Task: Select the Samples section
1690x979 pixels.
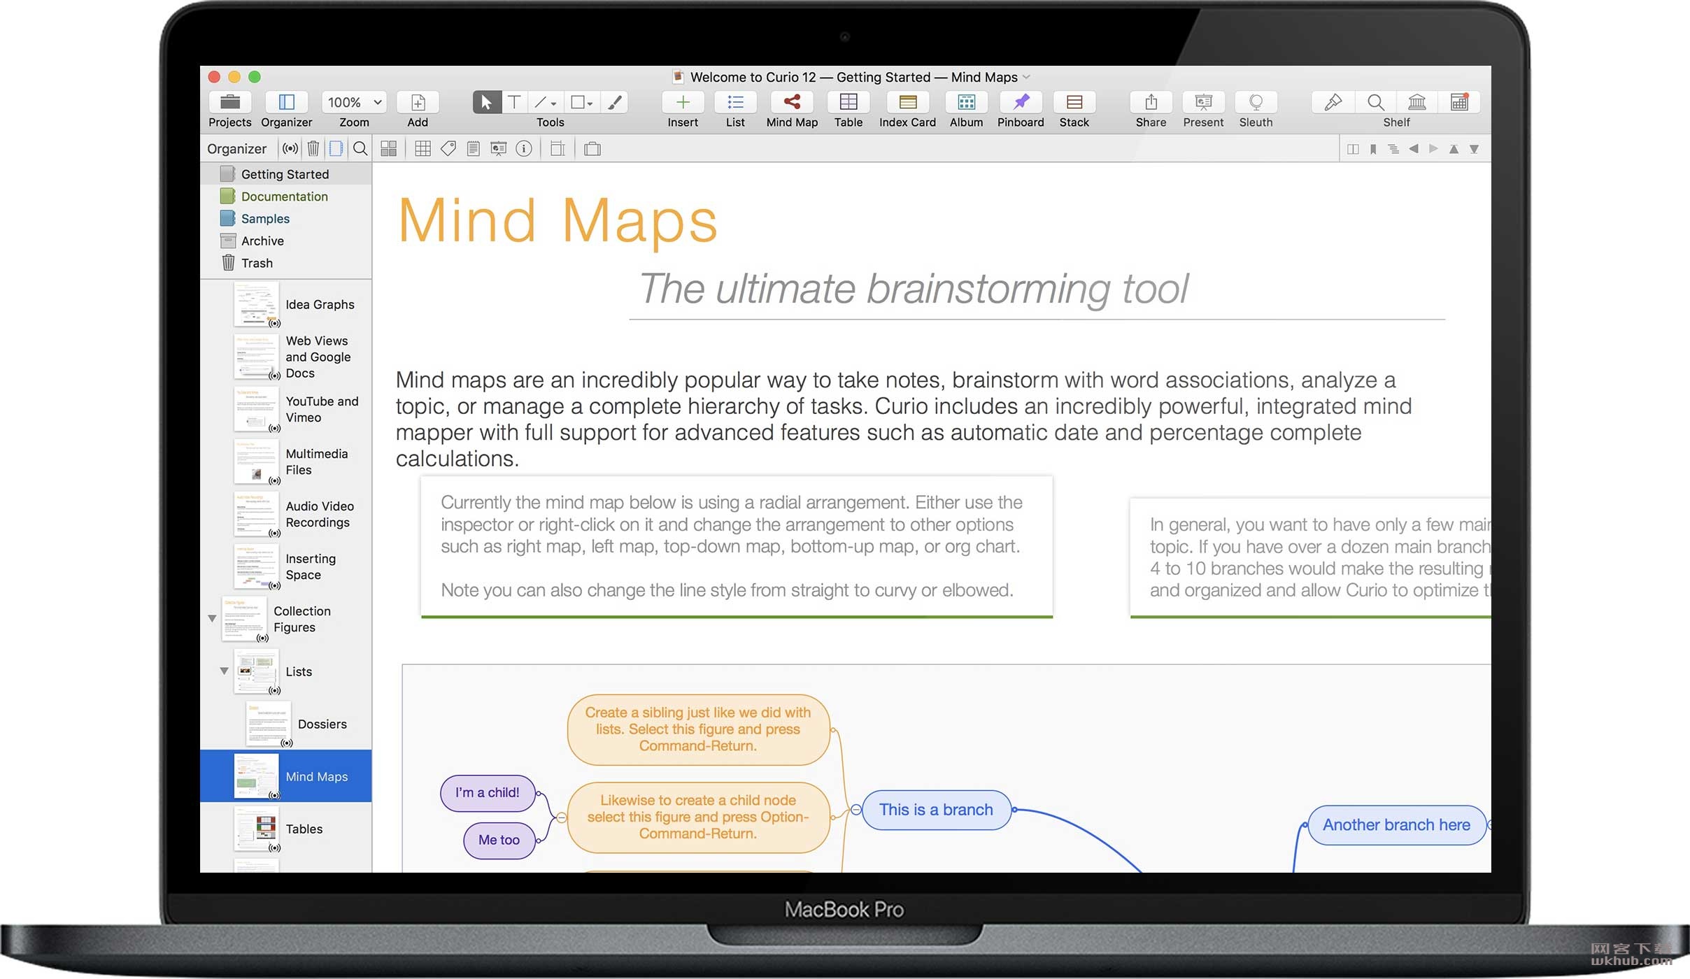Action: pyautogui.click(x=285, y=219)
